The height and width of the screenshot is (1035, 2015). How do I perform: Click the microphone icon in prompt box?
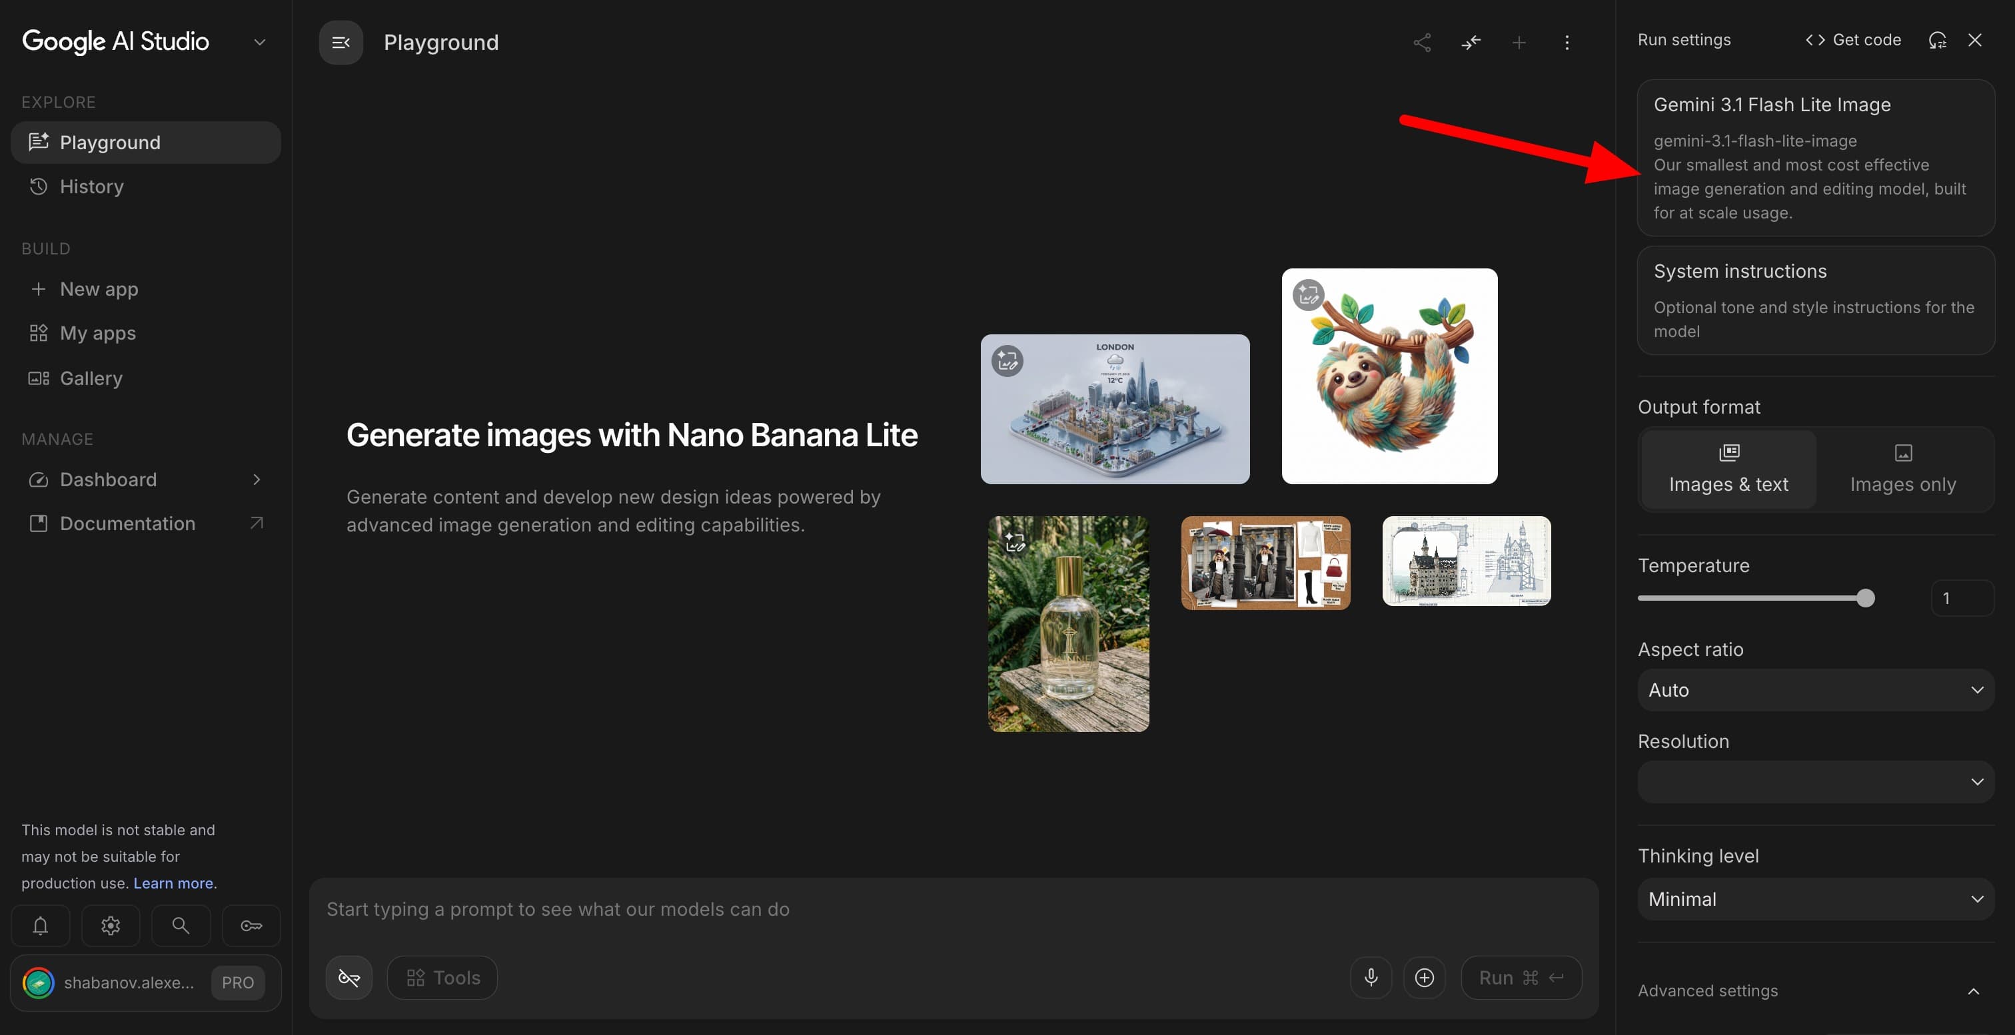tap(1371, 977)
